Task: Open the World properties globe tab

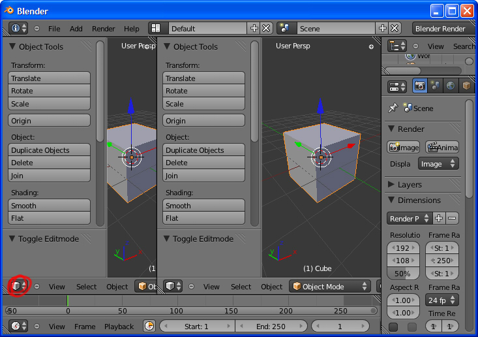Action: [451, 86]
